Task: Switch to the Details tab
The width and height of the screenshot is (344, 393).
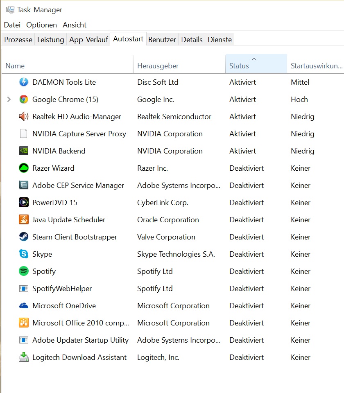Action: coord(192,40)
